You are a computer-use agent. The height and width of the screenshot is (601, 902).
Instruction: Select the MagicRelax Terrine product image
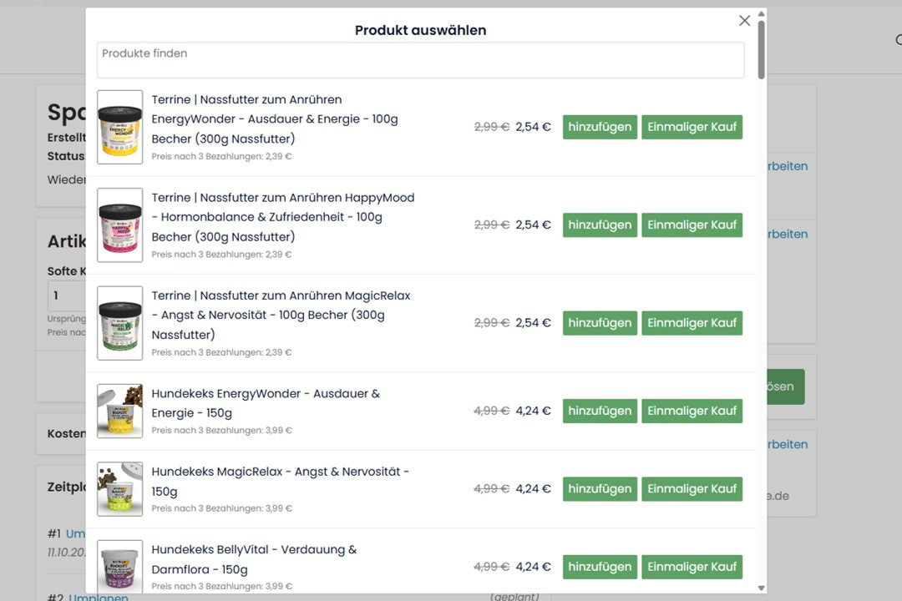click(x=120, y=323)
